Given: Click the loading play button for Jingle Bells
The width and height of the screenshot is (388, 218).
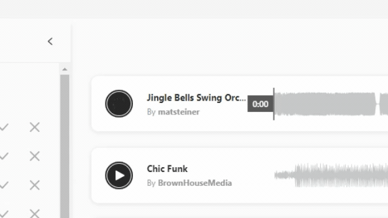Looking at the screenshot, I should pyautogui.click(x=119, y=104).
